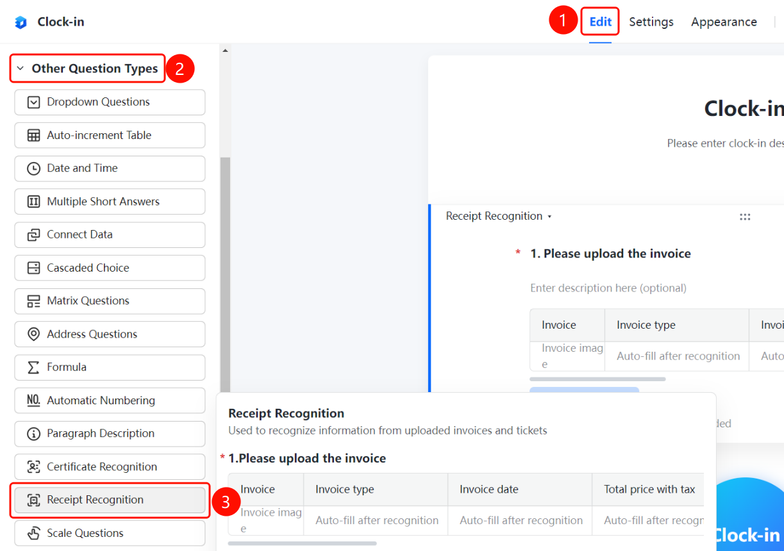This screenshot has width=784, height=551.
Task: Click the Scale Questions hand icon
Action: (33, 533)
